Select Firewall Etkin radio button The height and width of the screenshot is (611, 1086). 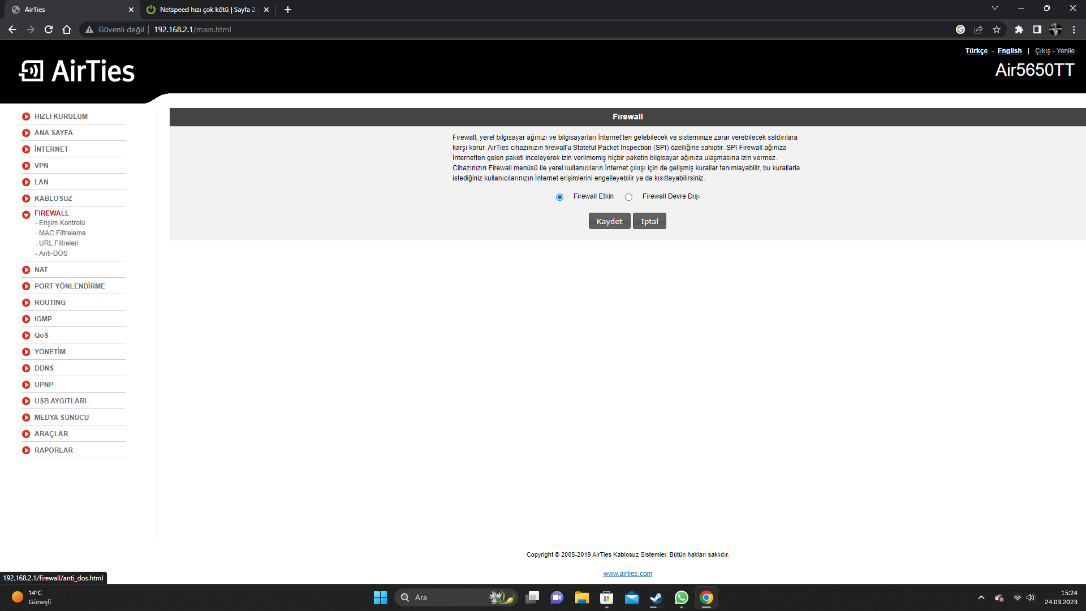coord(559,197)
